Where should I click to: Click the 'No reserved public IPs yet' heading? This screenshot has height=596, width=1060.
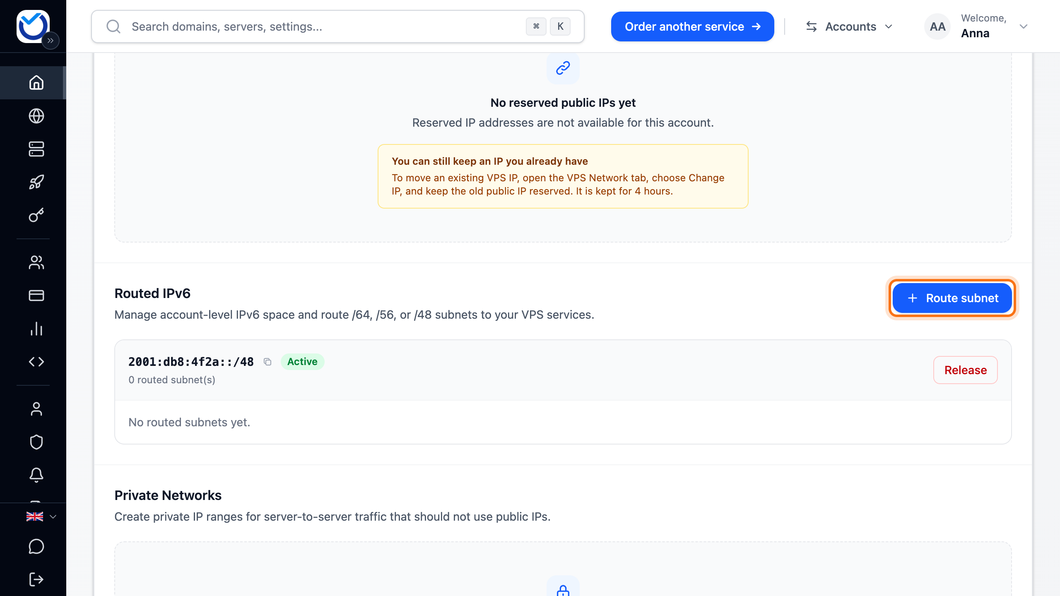(563, 103)
